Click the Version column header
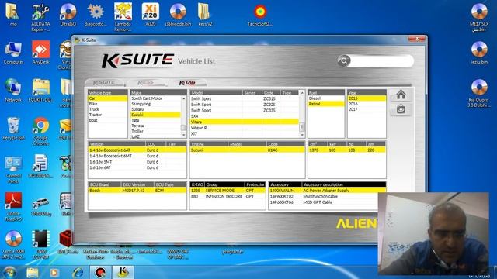 (116, 144)
